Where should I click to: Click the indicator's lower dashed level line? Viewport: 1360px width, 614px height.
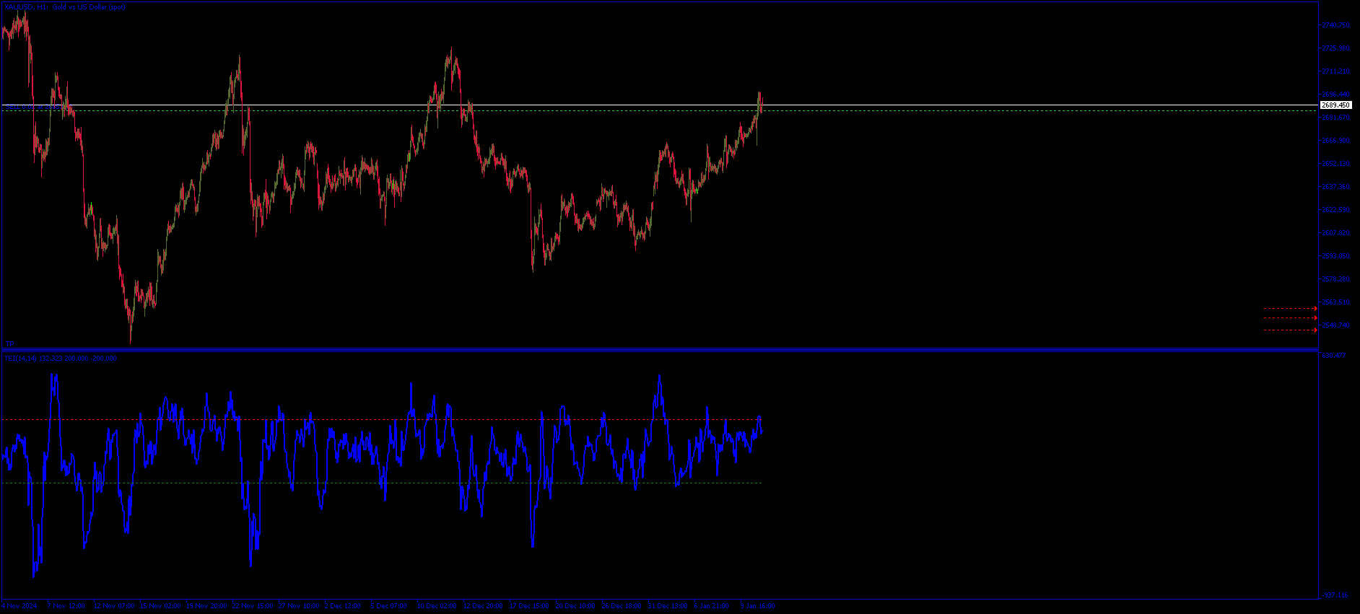coord(361,483)
